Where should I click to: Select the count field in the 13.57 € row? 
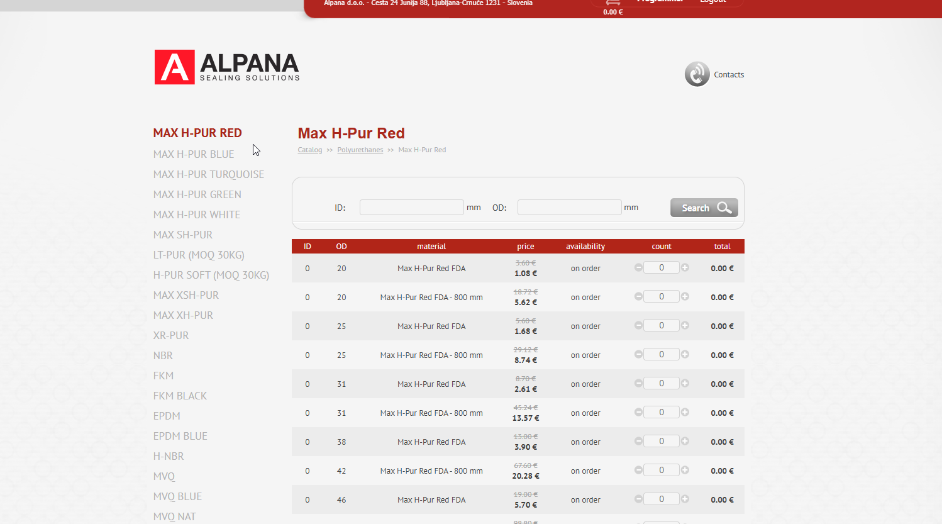(x=662, y=412)
